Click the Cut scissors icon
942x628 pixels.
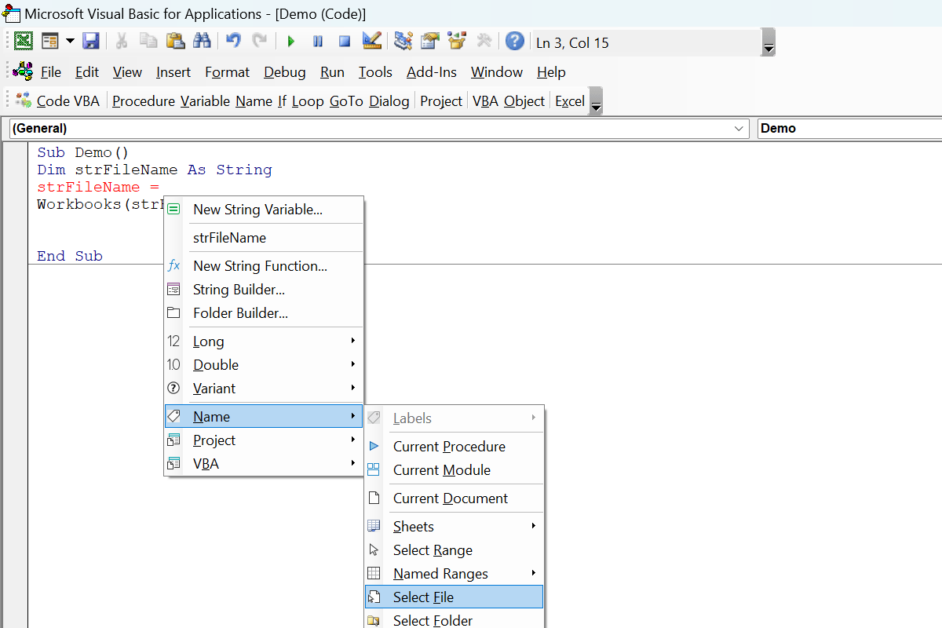[122, 42]
